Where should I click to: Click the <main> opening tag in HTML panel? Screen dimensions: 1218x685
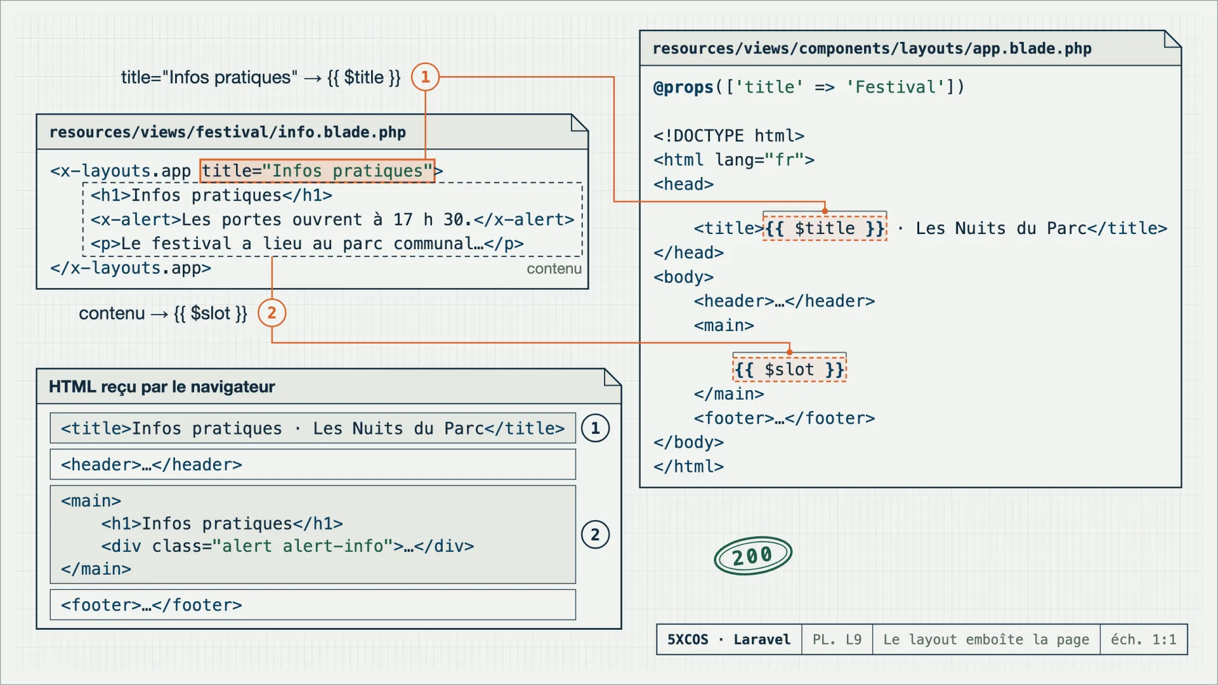(x=91, y=501)
